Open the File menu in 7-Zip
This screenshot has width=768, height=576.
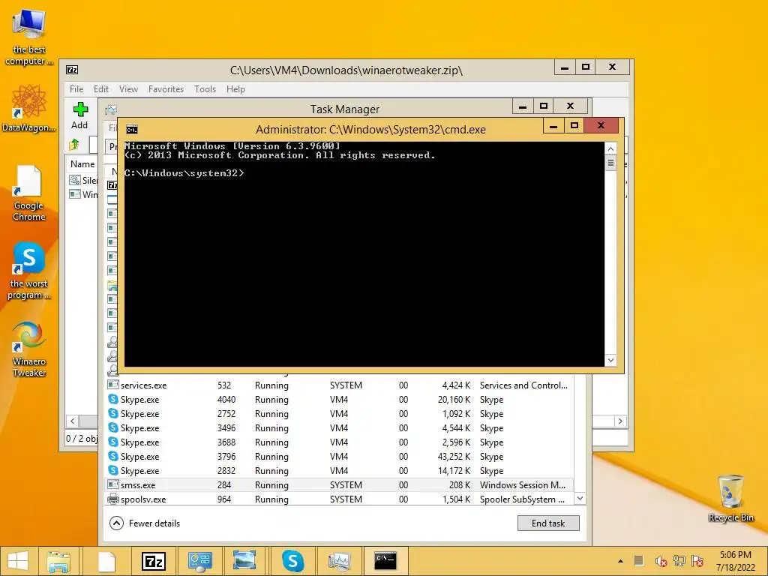coord(76,89)
